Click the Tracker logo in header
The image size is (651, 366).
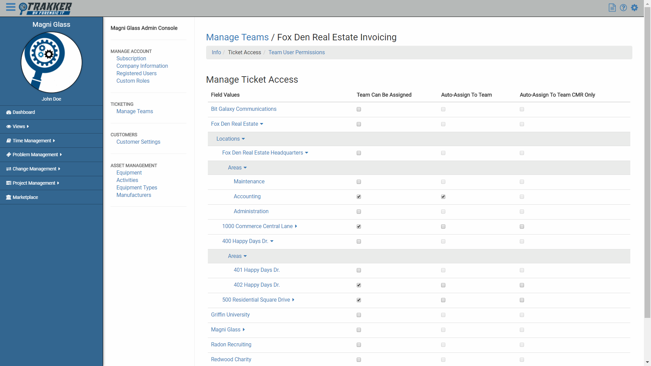tap(45, 8)
